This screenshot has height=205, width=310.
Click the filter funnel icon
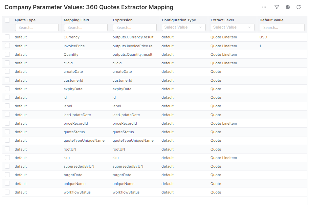(x=277, y=7)
